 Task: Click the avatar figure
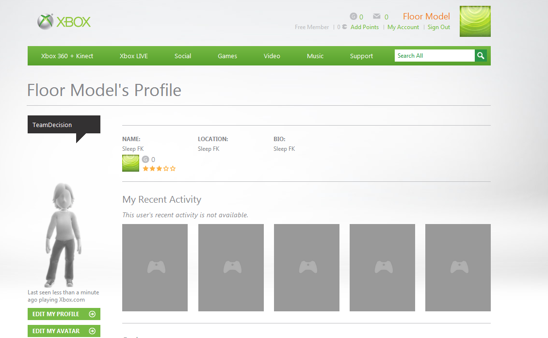64,234
